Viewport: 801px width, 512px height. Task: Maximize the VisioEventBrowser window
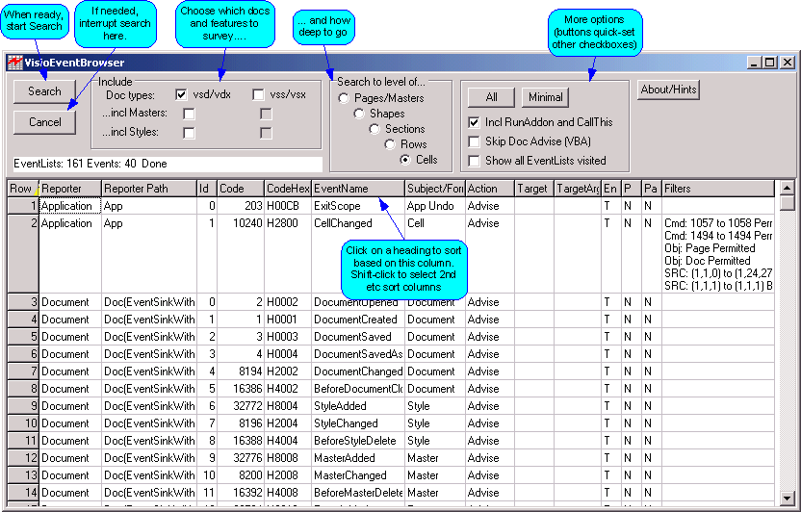click(770, 63)
